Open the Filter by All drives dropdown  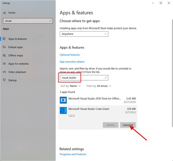point(99,86)
